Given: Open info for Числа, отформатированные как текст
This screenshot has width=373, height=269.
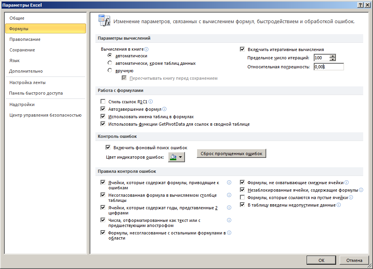Looking at the screenshot, I should click(x=229, y=220).
